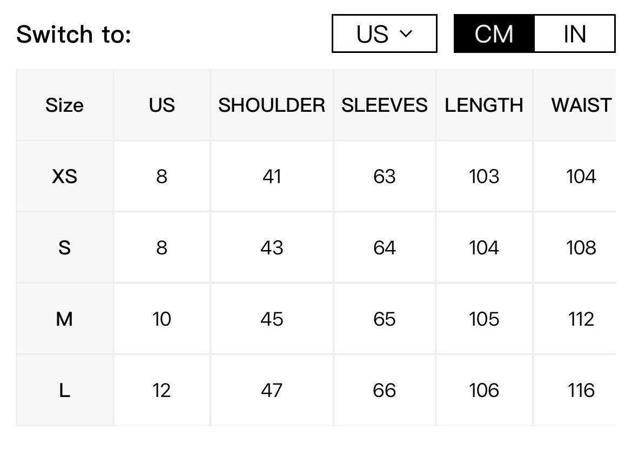Click the S length value 104
The width and height of the screenshot is (632, 471).
pos(484,247)
